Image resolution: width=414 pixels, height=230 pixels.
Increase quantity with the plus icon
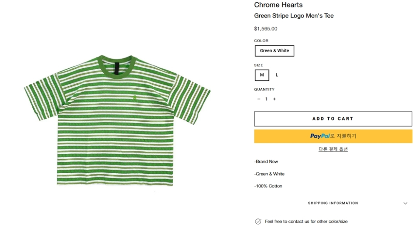coord(274,99)
